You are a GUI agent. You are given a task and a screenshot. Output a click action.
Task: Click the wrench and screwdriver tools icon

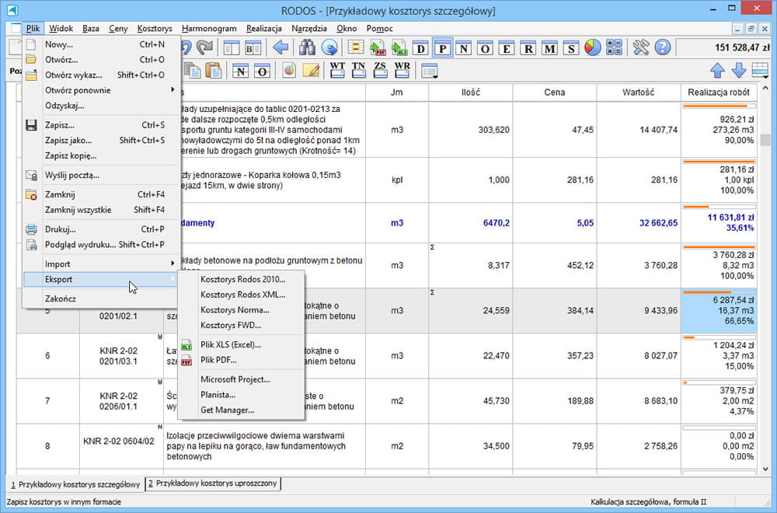[641, 48]
